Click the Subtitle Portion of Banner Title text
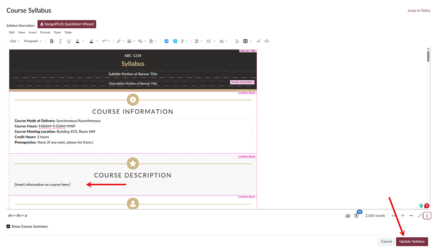 click(x=133, y=74)
